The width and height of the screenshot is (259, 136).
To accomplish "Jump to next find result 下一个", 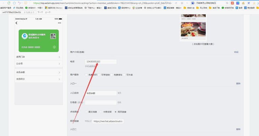I will (x=40, y=12).
